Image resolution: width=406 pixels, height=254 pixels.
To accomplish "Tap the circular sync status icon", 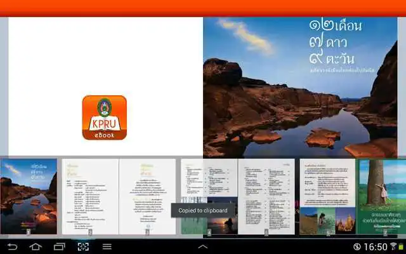I will [357, 246].
